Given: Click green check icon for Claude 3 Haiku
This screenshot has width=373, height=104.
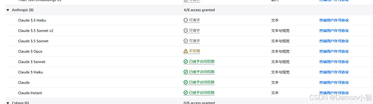Looking at the screenshot, I should pos(185,72).
